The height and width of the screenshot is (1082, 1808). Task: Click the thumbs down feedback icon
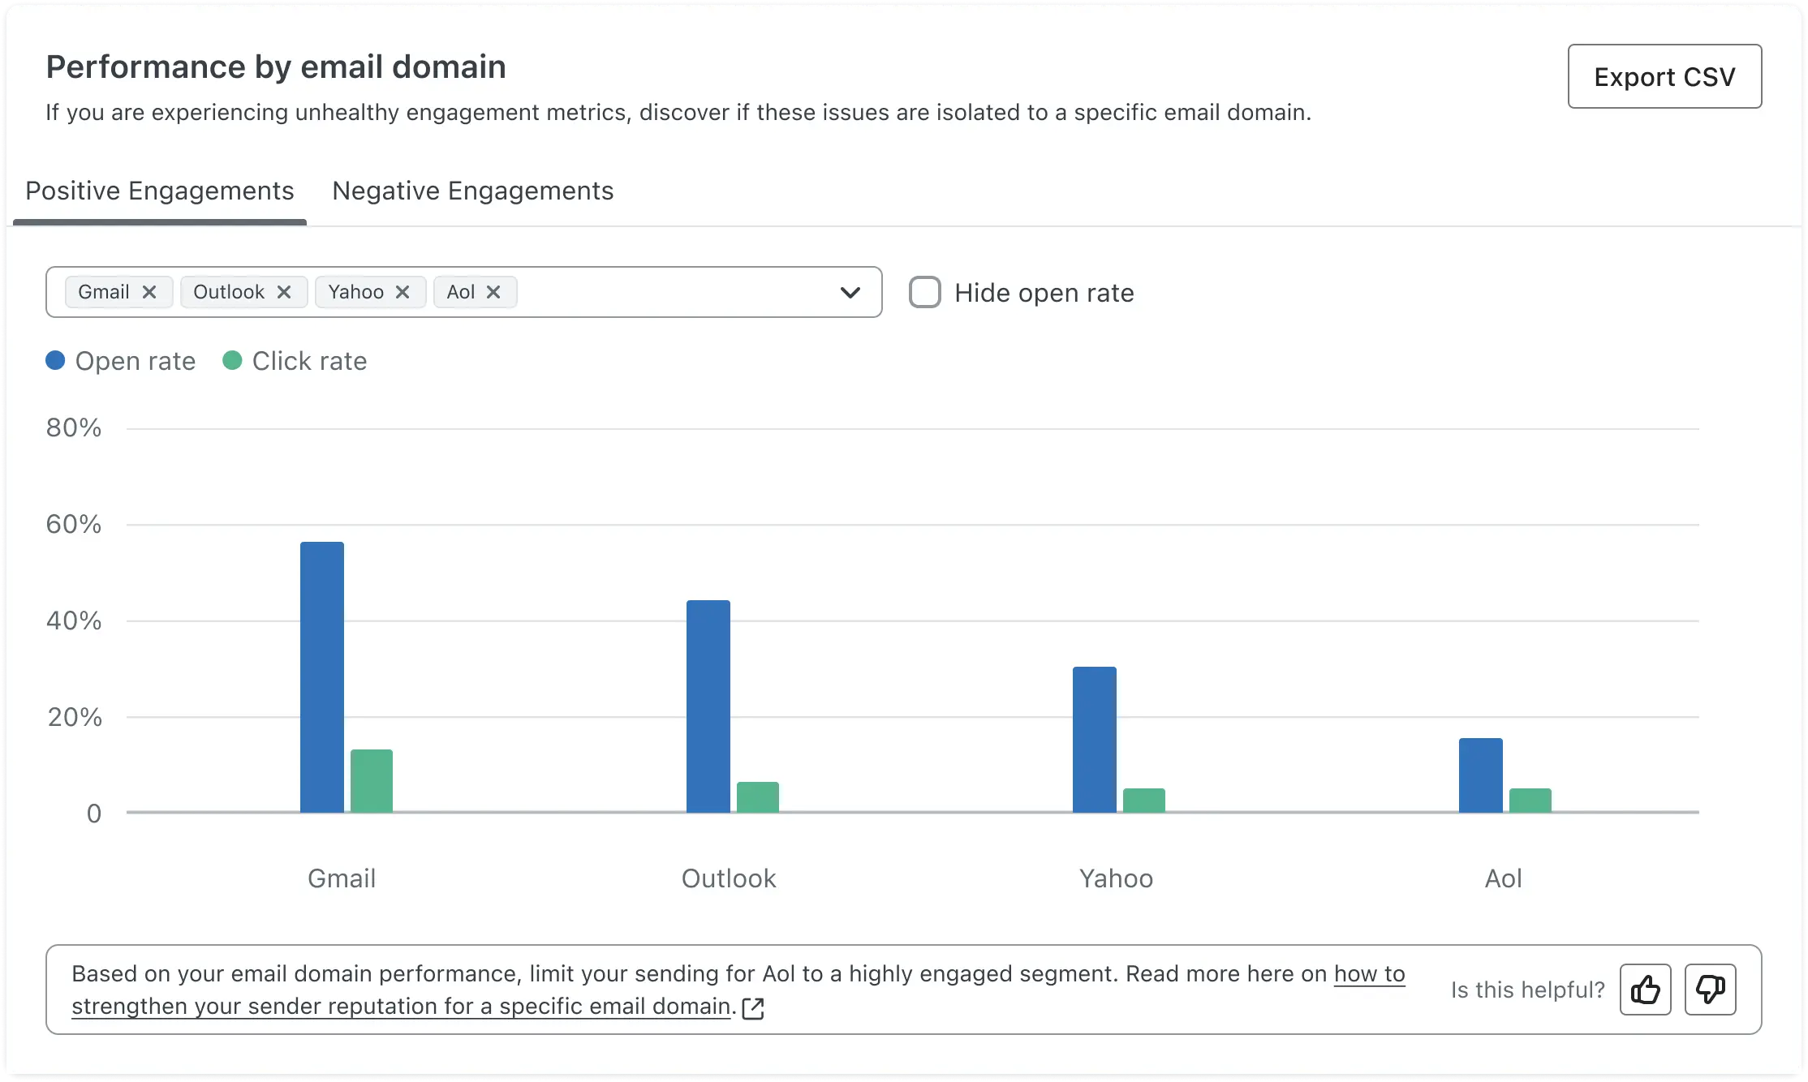click(x=1710, y=990)
